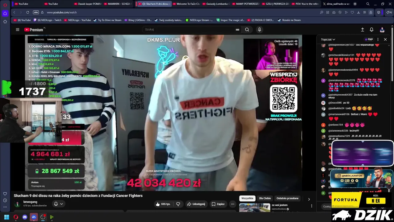Go to YouTube Premium home logo
Viewport: 394px width, 222px height.
34,30
